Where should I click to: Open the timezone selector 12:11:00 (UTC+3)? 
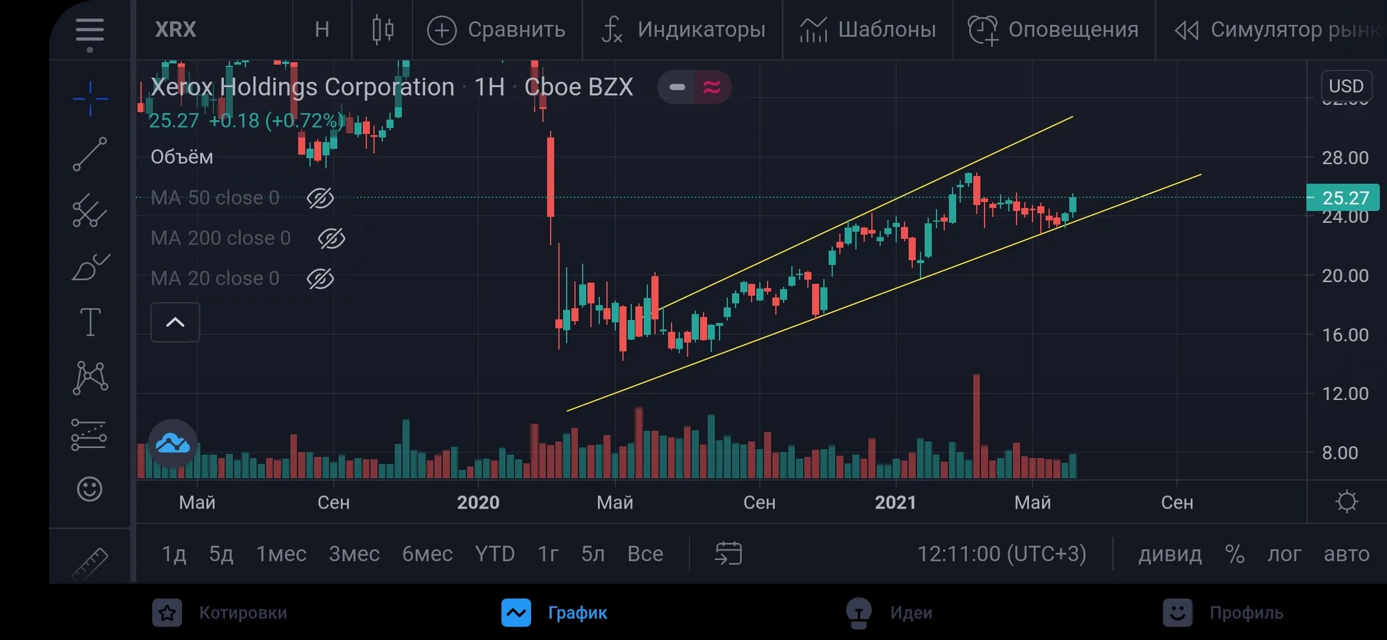[1002, 554]
